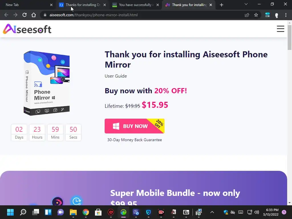
Task: Bookmark this page with the star icon
Action: [x=256, y=15]
